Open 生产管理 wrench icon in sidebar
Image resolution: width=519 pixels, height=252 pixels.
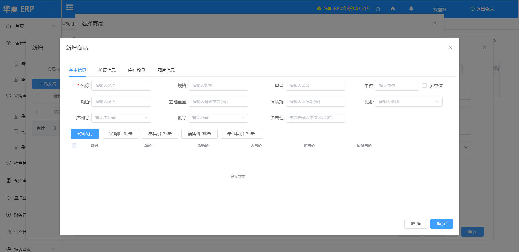click(x=9, y=232)
